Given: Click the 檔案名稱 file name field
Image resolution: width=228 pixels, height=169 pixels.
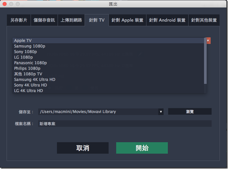Looking at the screenshot, I should [x=125, y=123].
